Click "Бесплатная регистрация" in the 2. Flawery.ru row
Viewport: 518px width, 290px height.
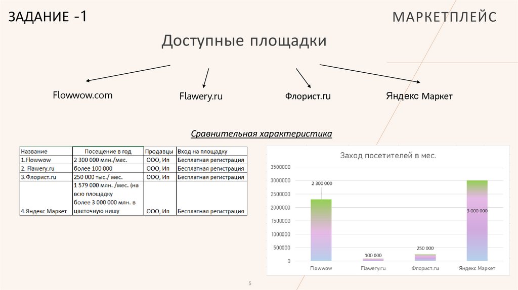click(x=211, y=168)
